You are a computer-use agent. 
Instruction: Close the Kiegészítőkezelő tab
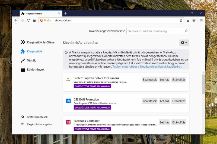[59, 14]
